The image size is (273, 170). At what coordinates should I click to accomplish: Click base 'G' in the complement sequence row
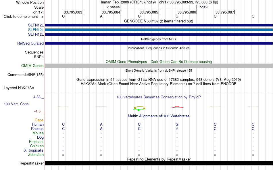click(x=177, y=16)
